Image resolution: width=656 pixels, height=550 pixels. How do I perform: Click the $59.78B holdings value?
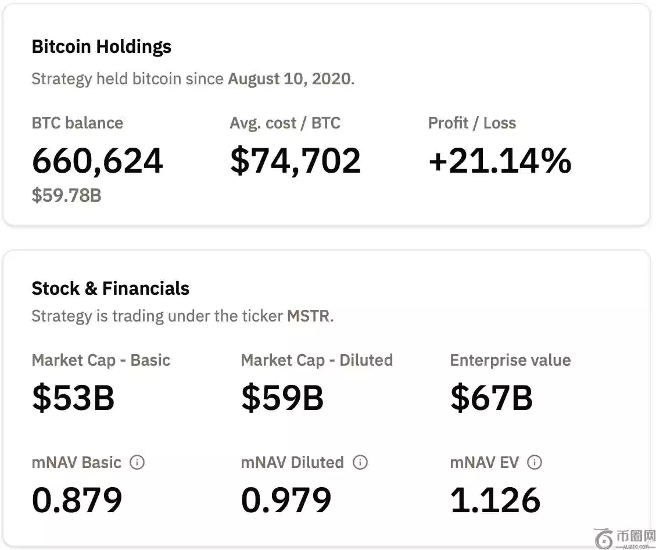coord(66,195)
